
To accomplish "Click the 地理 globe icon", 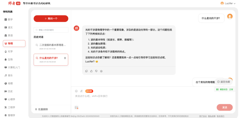I will [6, 83].
